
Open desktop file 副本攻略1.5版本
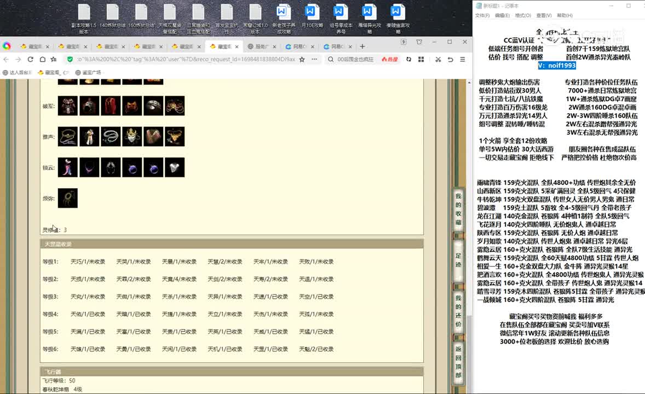coord(84,19)
